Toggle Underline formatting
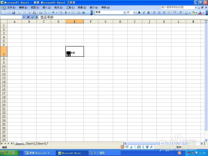The image size is (208, 156). [149, 12]
